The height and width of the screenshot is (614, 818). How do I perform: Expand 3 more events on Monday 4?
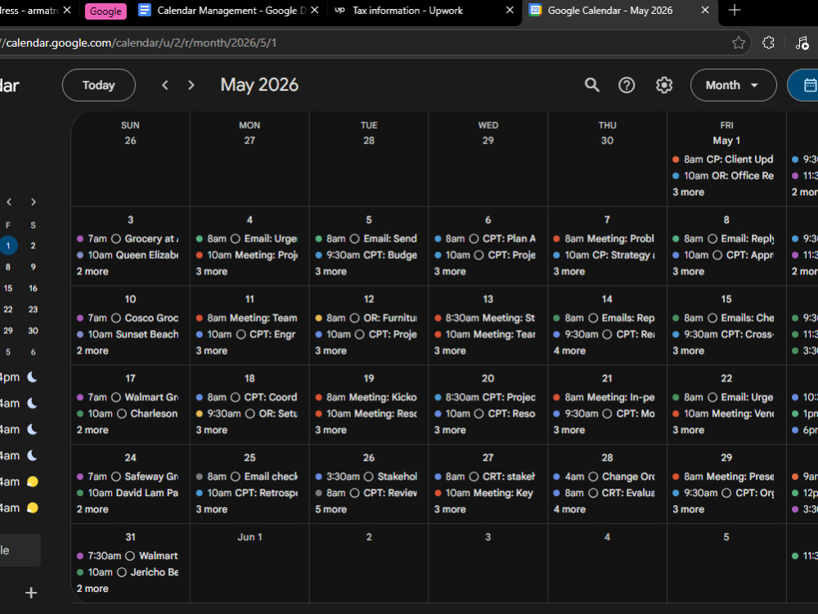click(x=211, y=272)
